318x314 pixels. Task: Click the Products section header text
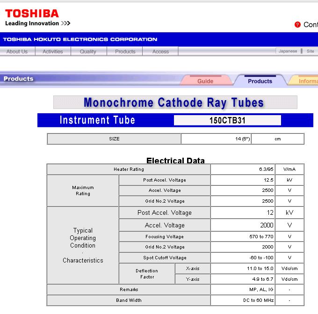point(18,79)
